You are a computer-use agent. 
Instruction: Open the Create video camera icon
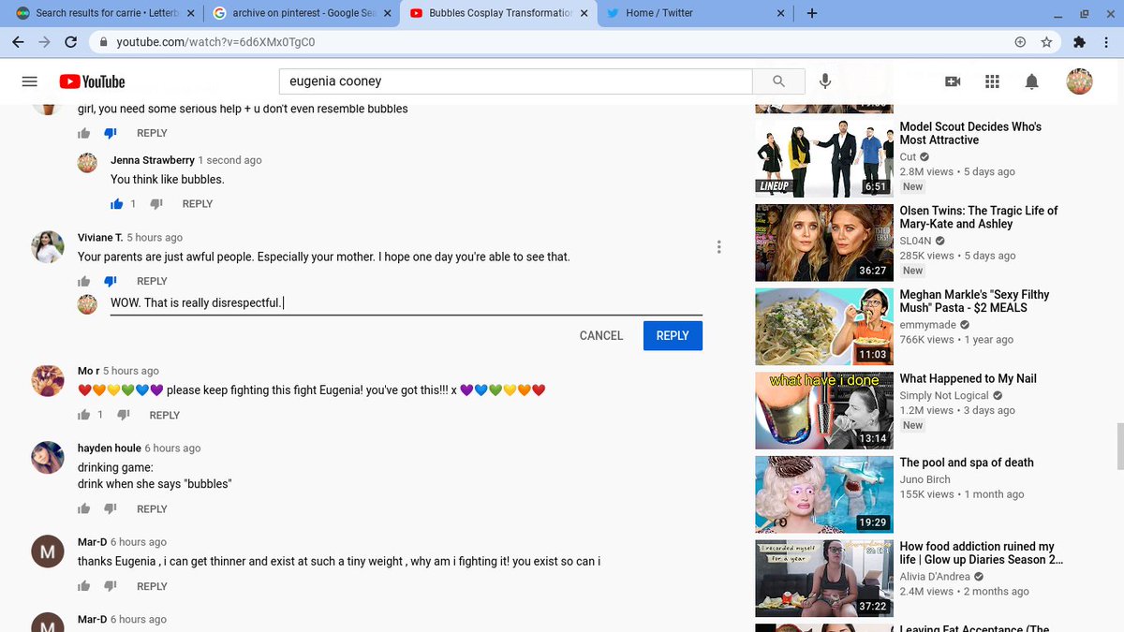[952, 81]
